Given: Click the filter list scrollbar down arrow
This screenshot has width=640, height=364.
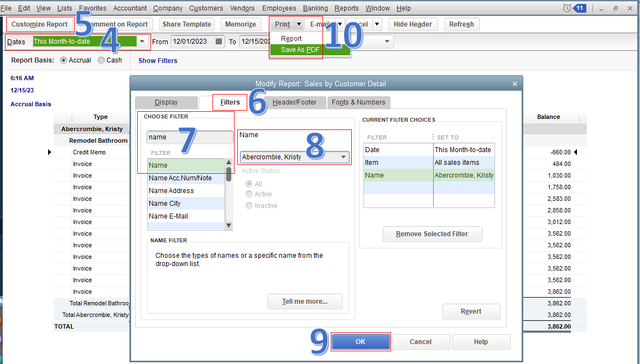Looking at the screenshot, I should (228, 225).
